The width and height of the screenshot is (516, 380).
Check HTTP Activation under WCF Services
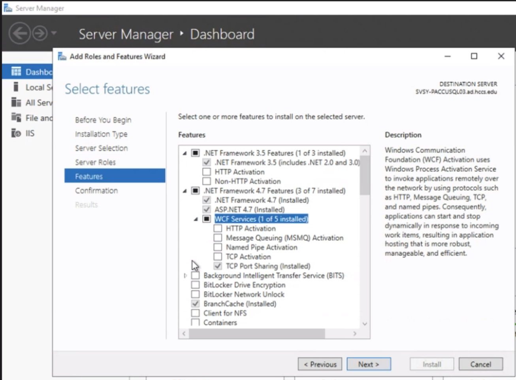[218, 228]
